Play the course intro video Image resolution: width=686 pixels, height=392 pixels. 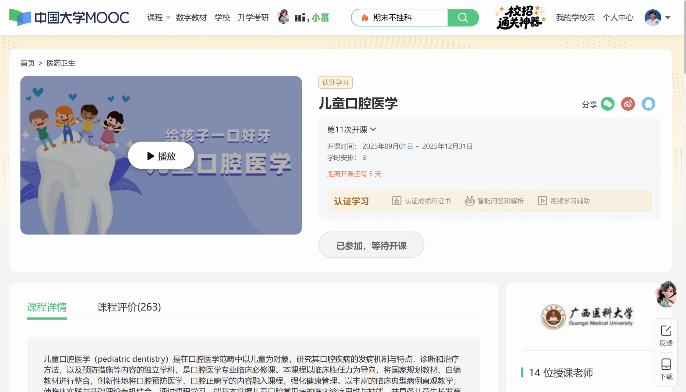pos(161,156)
